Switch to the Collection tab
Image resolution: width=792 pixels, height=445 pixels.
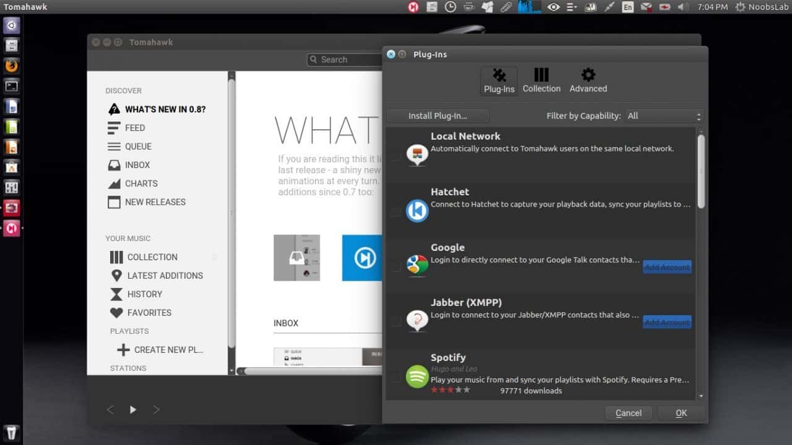pyautogui.click(x=541, y=80)
